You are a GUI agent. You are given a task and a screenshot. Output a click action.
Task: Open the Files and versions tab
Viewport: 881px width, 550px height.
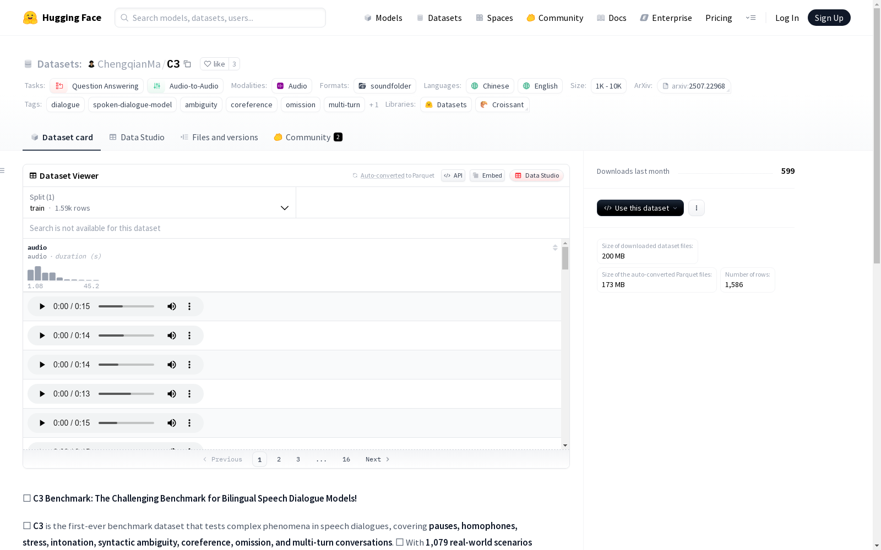coord(219,137)
